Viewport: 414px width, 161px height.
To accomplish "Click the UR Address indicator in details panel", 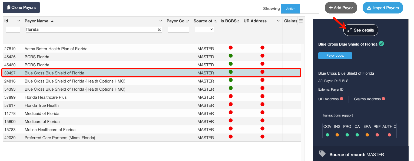I will 342,99.
